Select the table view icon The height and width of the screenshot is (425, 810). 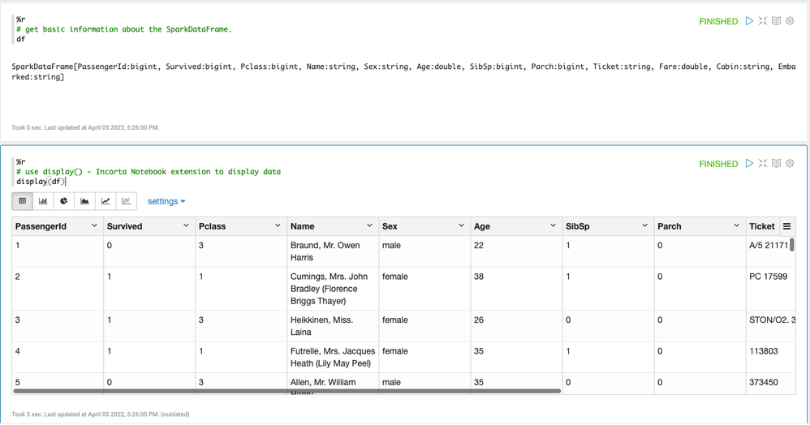(23, 201)
